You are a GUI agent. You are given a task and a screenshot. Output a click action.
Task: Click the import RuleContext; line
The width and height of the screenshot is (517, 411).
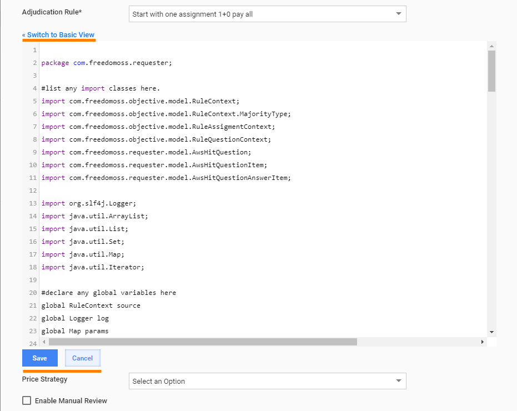tap(140, 101)
